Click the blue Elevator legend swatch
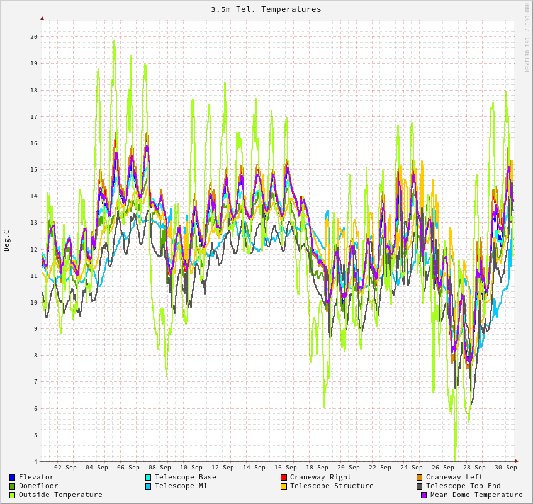533x504 pixels. click(12, 478)
